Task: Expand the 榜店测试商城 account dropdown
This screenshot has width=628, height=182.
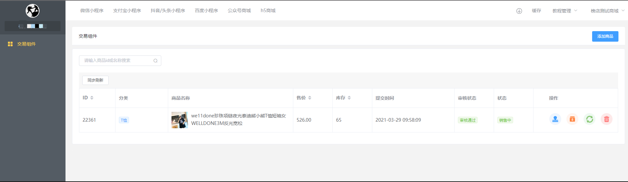Action: coord(607,11)
